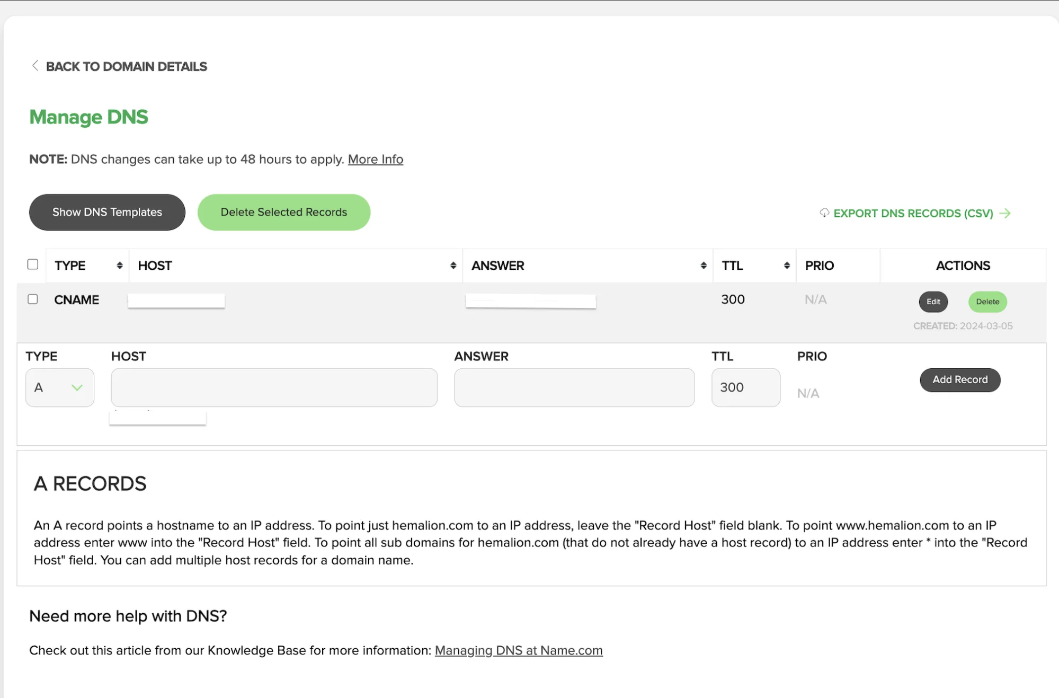
Task: Click the new record ANSWER input field
Action: click(x=574, y=387)
